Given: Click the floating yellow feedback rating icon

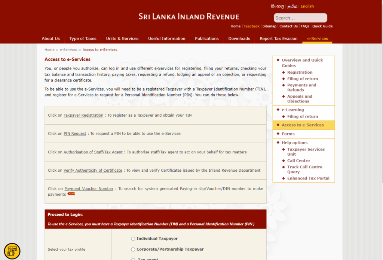Looking at the screenshot, I should click(x=12, y=251).
